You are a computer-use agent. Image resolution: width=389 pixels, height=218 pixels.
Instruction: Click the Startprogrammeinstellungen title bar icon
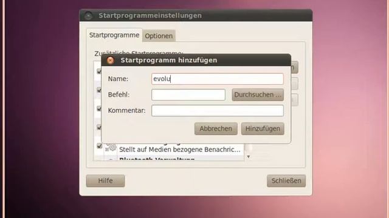(88, 16)
